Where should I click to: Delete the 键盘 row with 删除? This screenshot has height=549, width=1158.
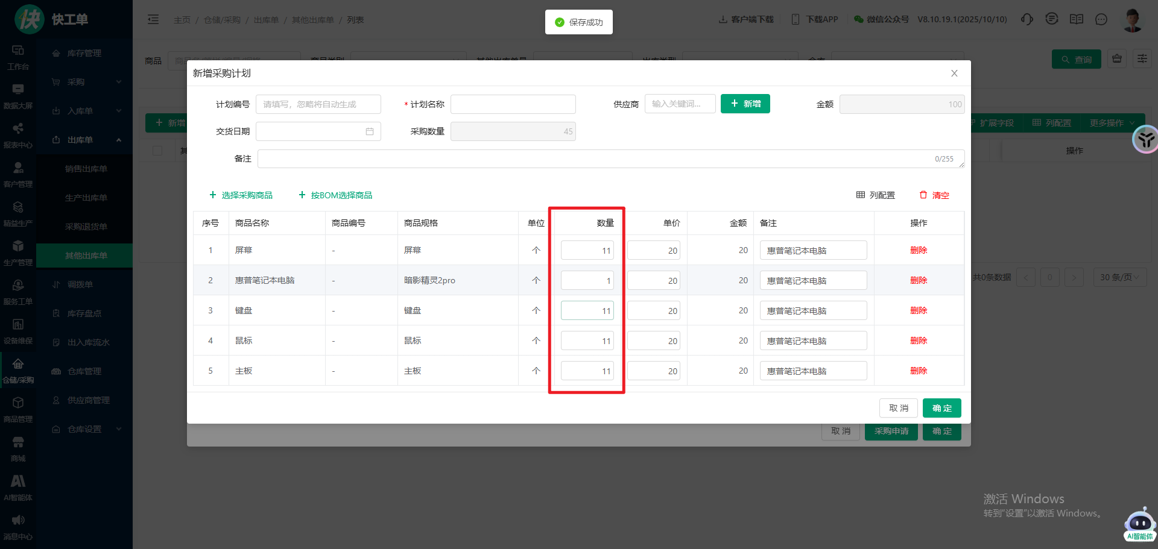point(918,310)
